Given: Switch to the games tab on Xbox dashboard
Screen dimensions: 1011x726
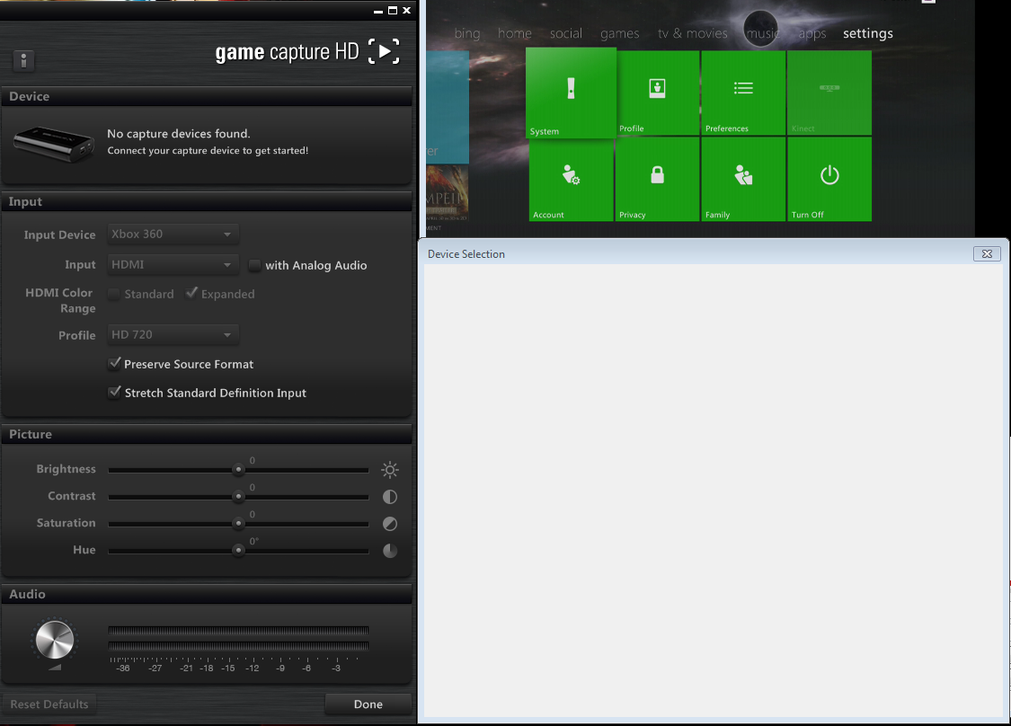Looking at the screenshot, I should [619, 33].
